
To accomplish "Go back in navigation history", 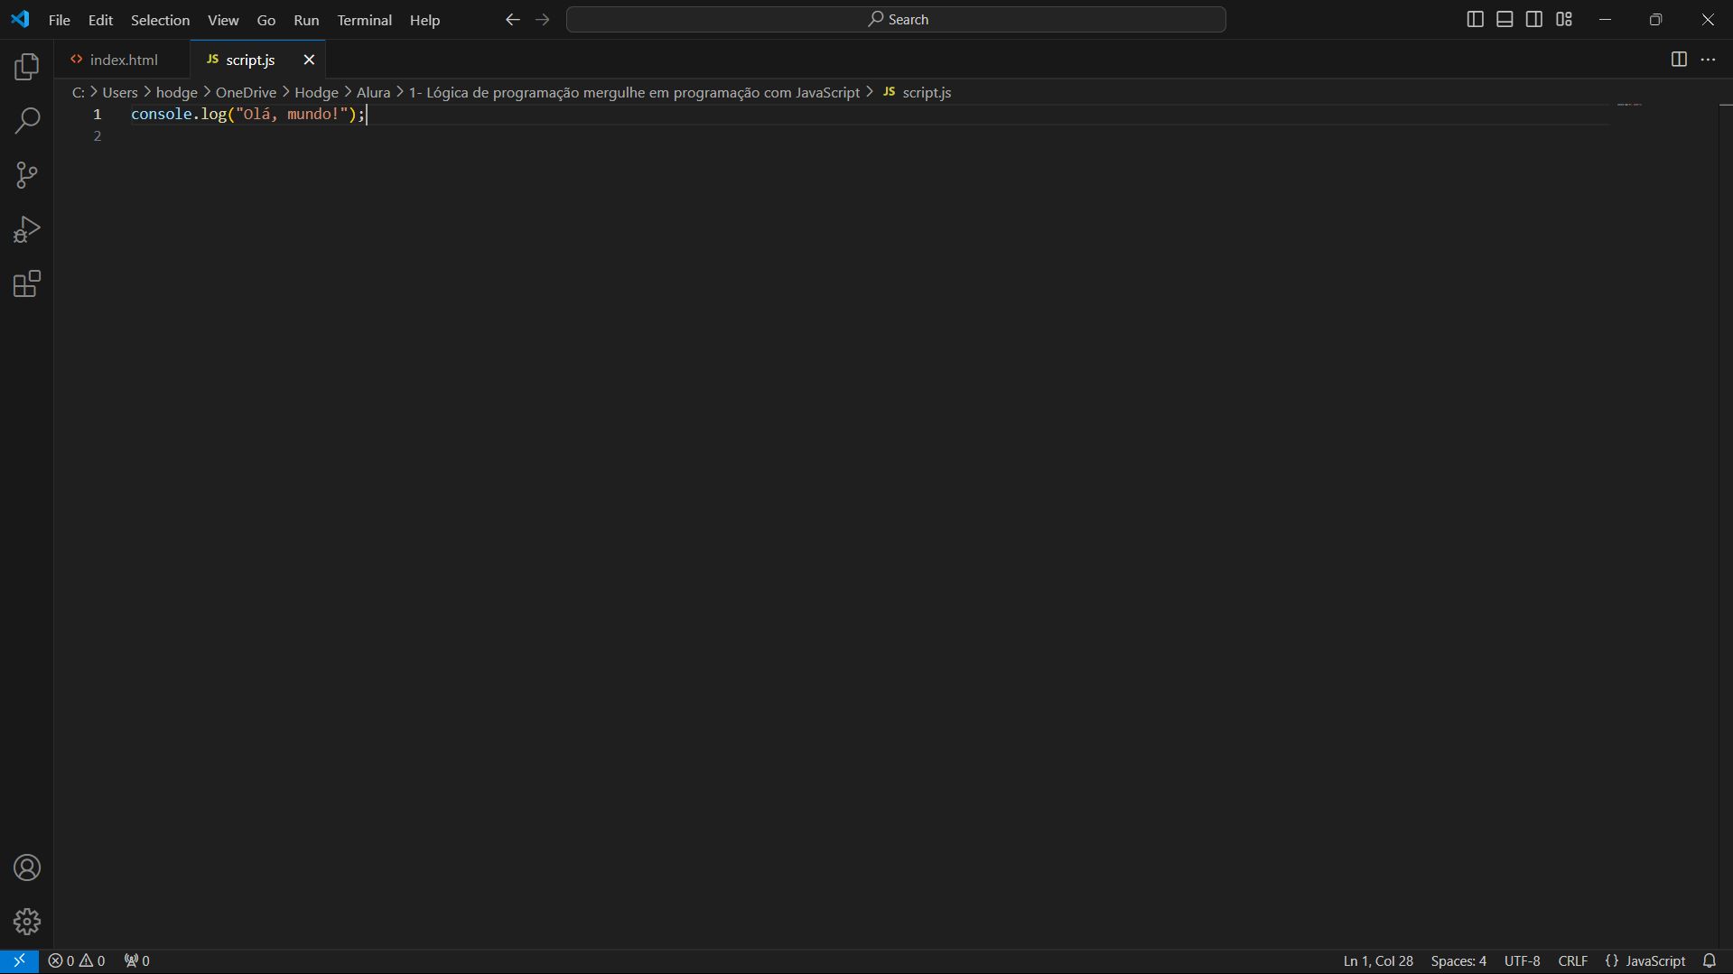I will (513, 20).
